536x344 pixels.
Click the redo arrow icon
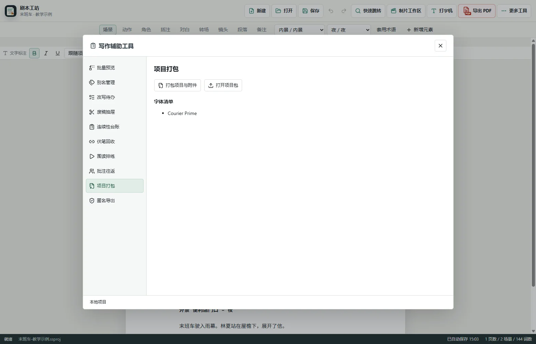point(344,11)
